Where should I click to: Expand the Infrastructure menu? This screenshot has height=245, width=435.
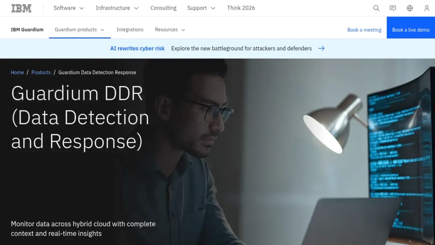pos(117,8)
